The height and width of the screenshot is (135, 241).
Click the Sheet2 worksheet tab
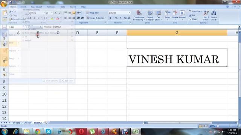point(27,123)
